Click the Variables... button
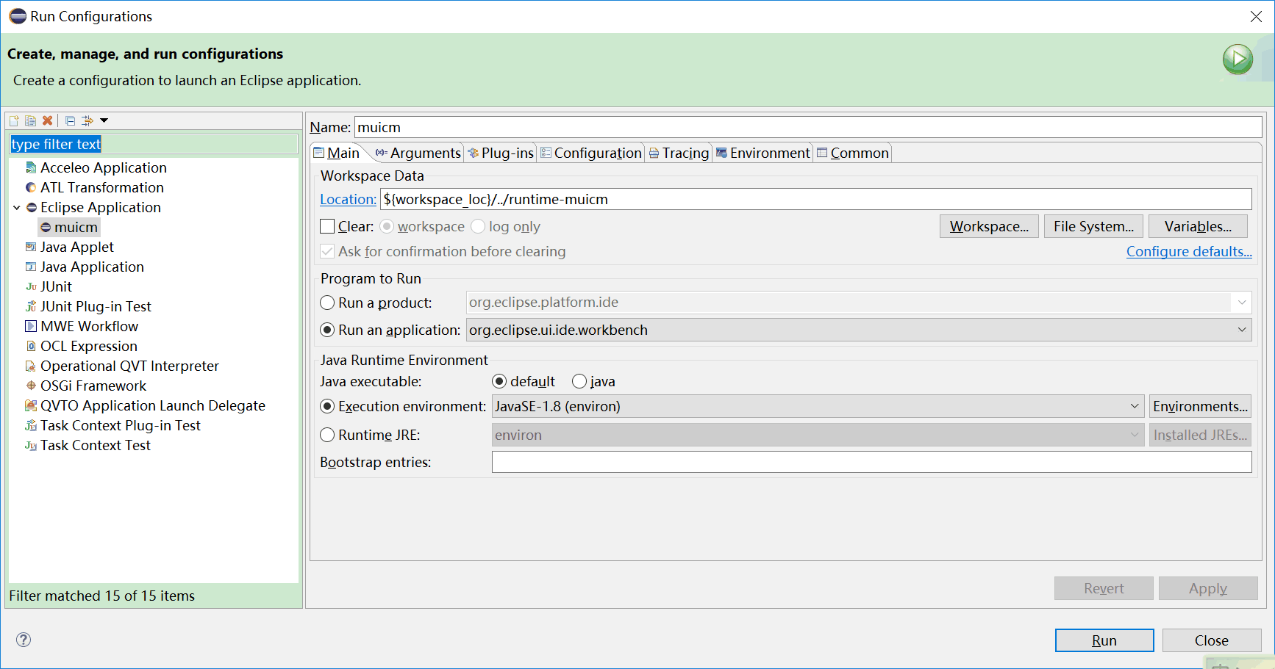 pos(1198,227)
